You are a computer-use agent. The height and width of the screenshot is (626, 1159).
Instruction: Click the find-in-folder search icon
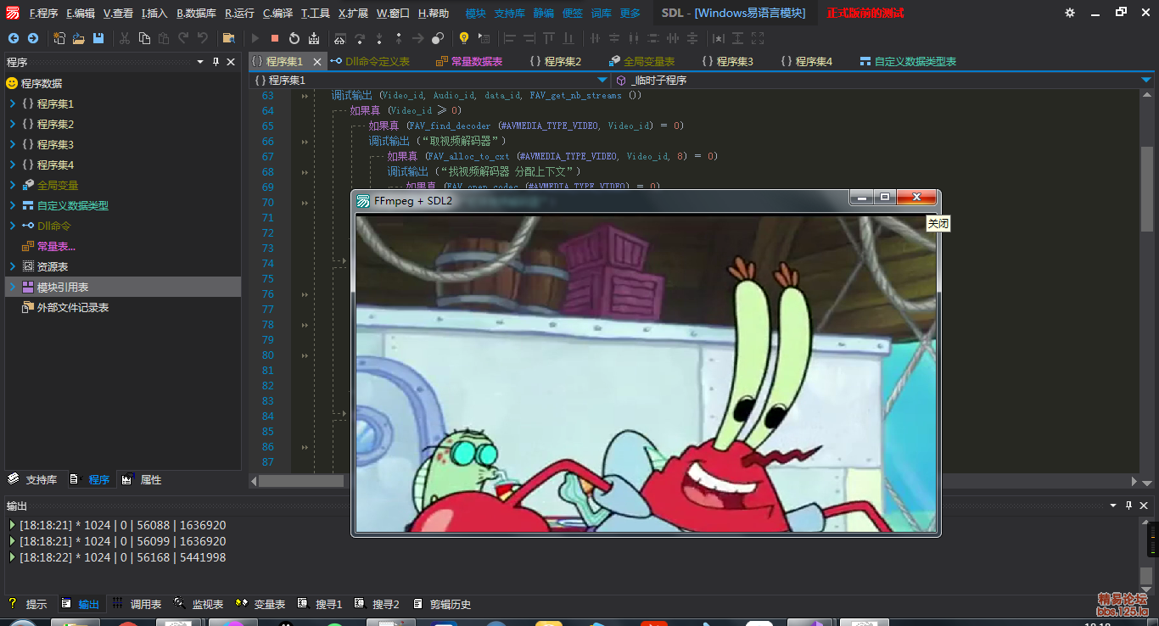tap(228, 38)
